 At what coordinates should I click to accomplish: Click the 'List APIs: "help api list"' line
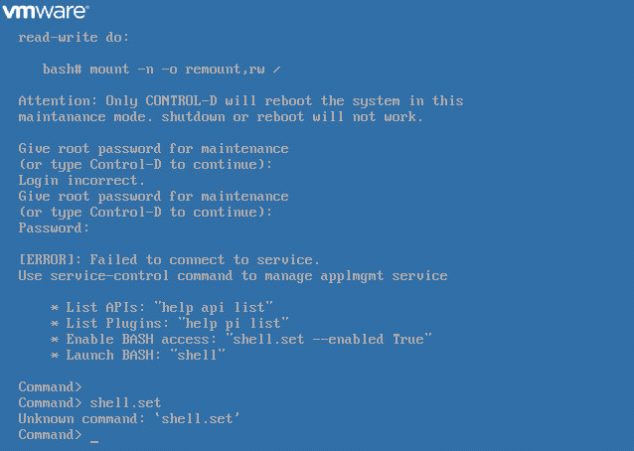tap(162, 308)
